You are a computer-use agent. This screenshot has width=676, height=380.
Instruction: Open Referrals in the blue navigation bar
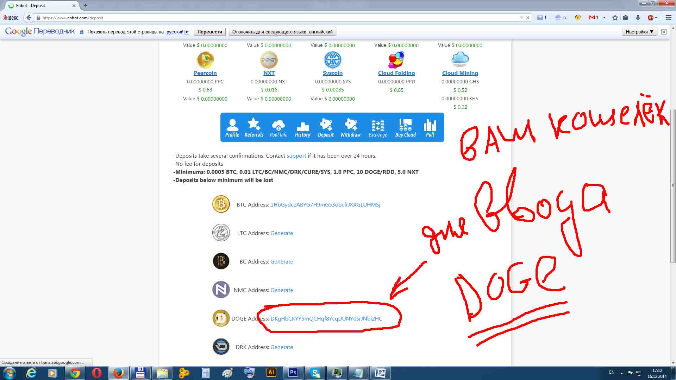(254, 128)
